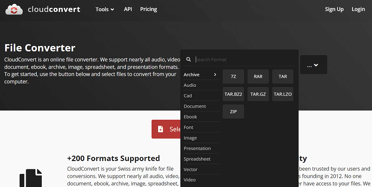Click the file icon on Select button

tap(160, 129)
